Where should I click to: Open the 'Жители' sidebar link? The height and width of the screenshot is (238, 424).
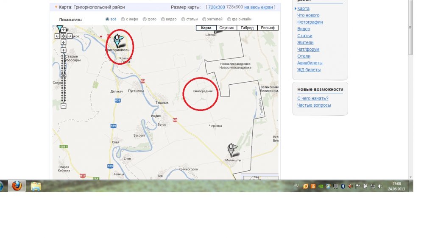point(305,42)
